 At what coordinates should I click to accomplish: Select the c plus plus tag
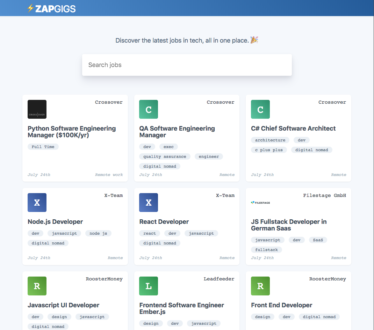[269, 150]
